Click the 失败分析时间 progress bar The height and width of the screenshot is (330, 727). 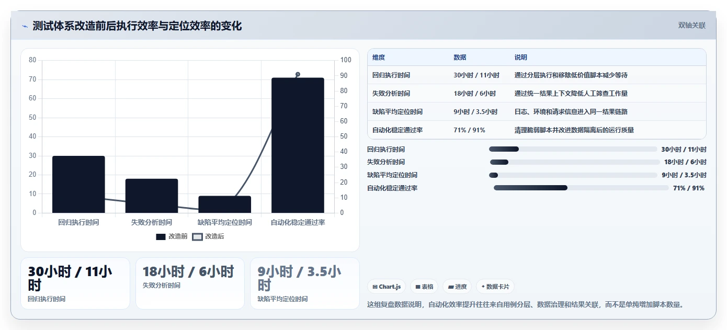pos(574,162)
